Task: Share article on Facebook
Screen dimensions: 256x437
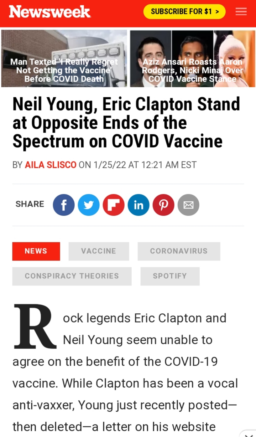Action: [x=64, y=205]
